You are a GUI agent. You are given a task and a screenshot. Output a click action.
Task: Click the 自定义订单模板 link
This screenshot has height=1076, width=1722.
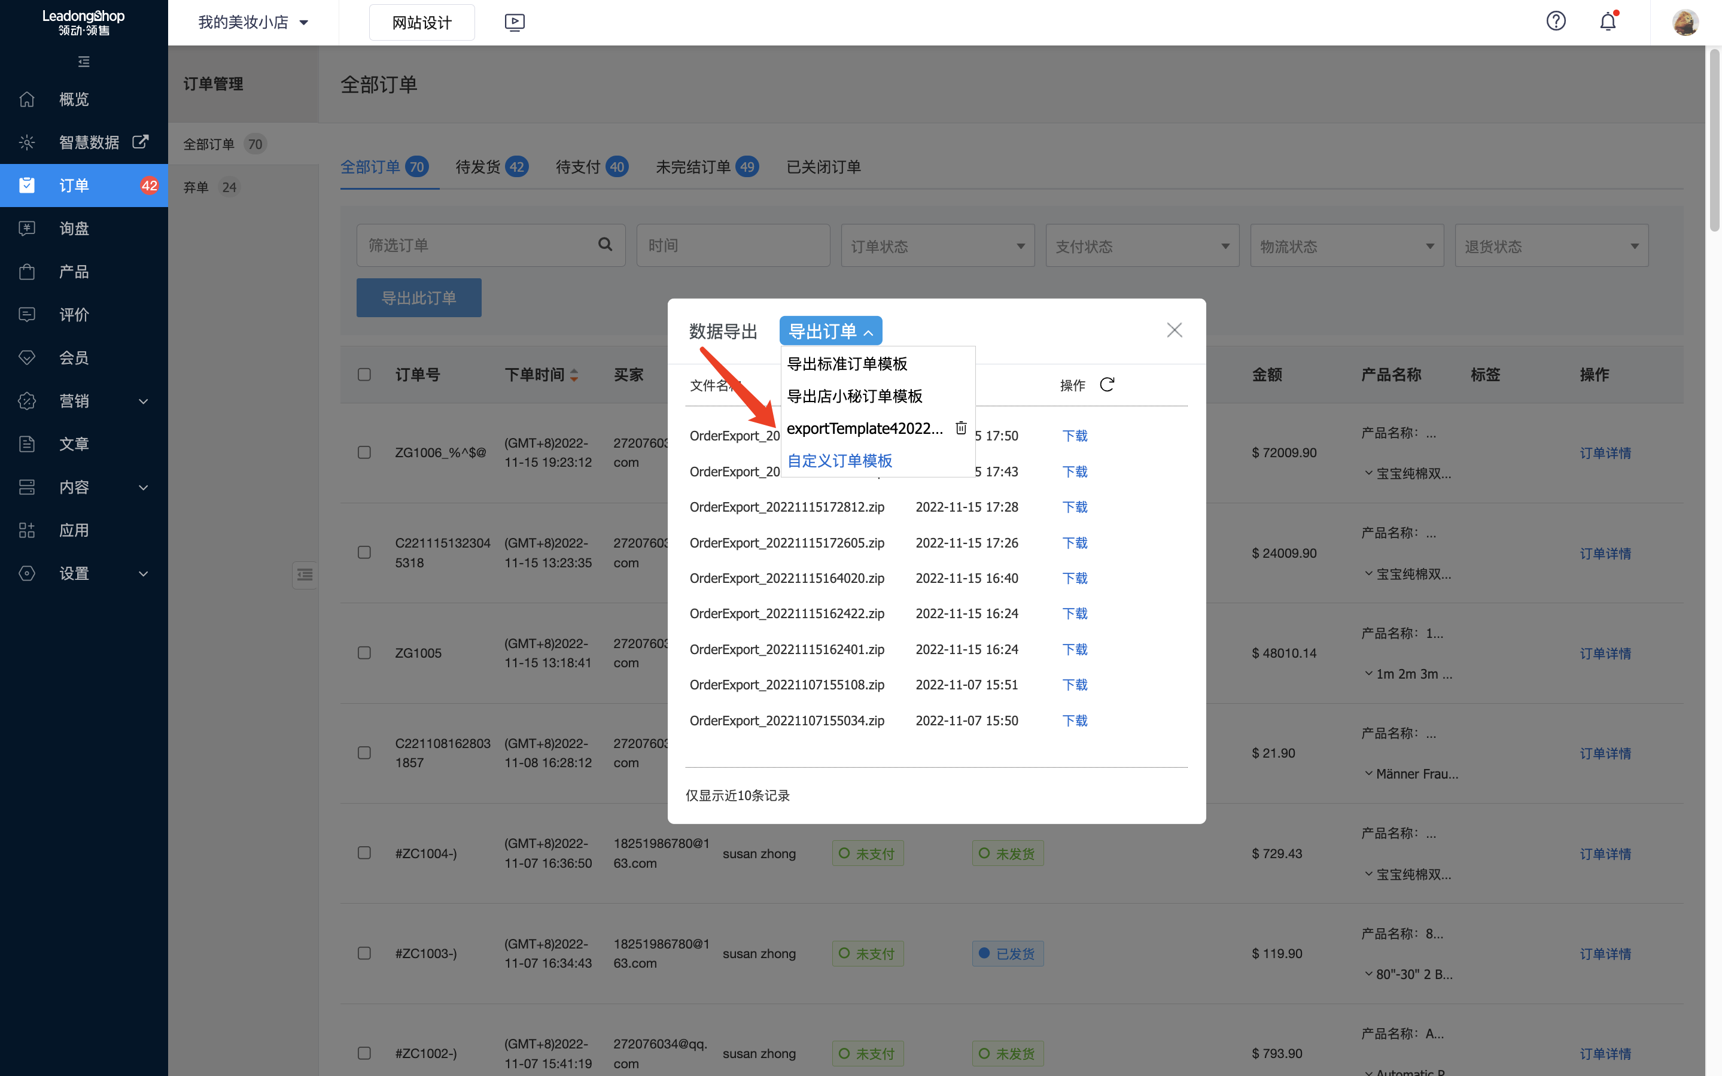point(839,460)
